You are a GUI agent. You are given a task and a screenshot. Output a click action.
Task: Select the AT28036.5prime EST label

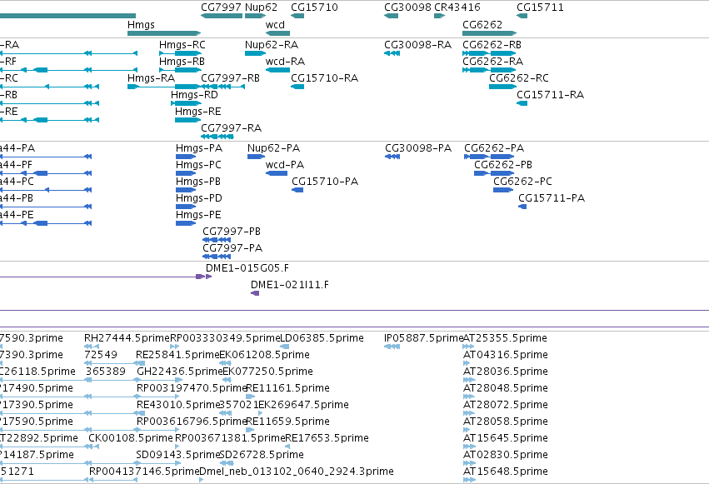tap(506, 372)
